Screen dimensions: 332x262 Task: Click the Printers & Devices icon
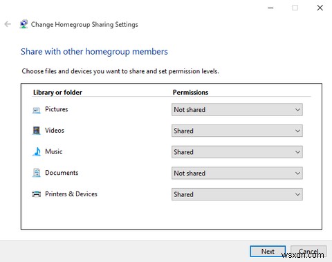tap(36, 194)
